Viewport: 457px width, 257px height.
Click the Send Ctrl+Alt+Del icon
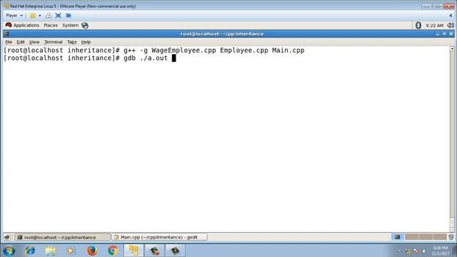coord(49,16)
